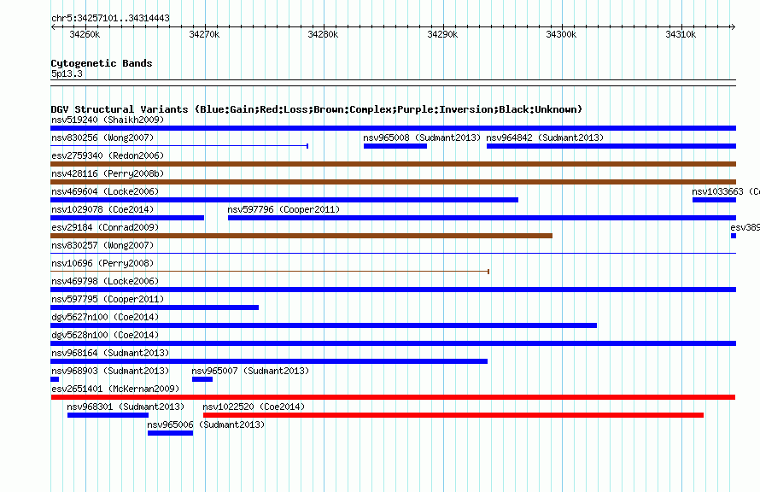Click the esv2651401 (McKernan2009) label
This screenshot has width=760, height=492.
click(x=115, y=389)
